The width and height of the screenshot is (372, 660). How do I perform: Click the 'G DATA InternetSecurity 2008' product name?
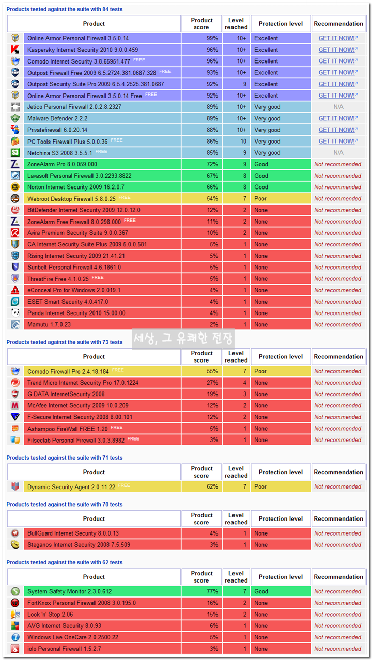(x=66, y=394)
